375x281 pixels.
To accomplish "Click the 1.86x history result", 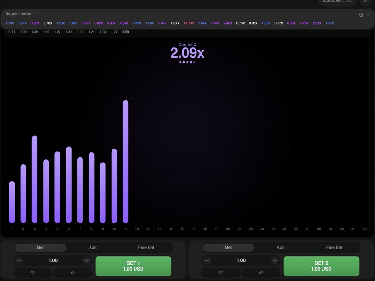I will point(73,23).
